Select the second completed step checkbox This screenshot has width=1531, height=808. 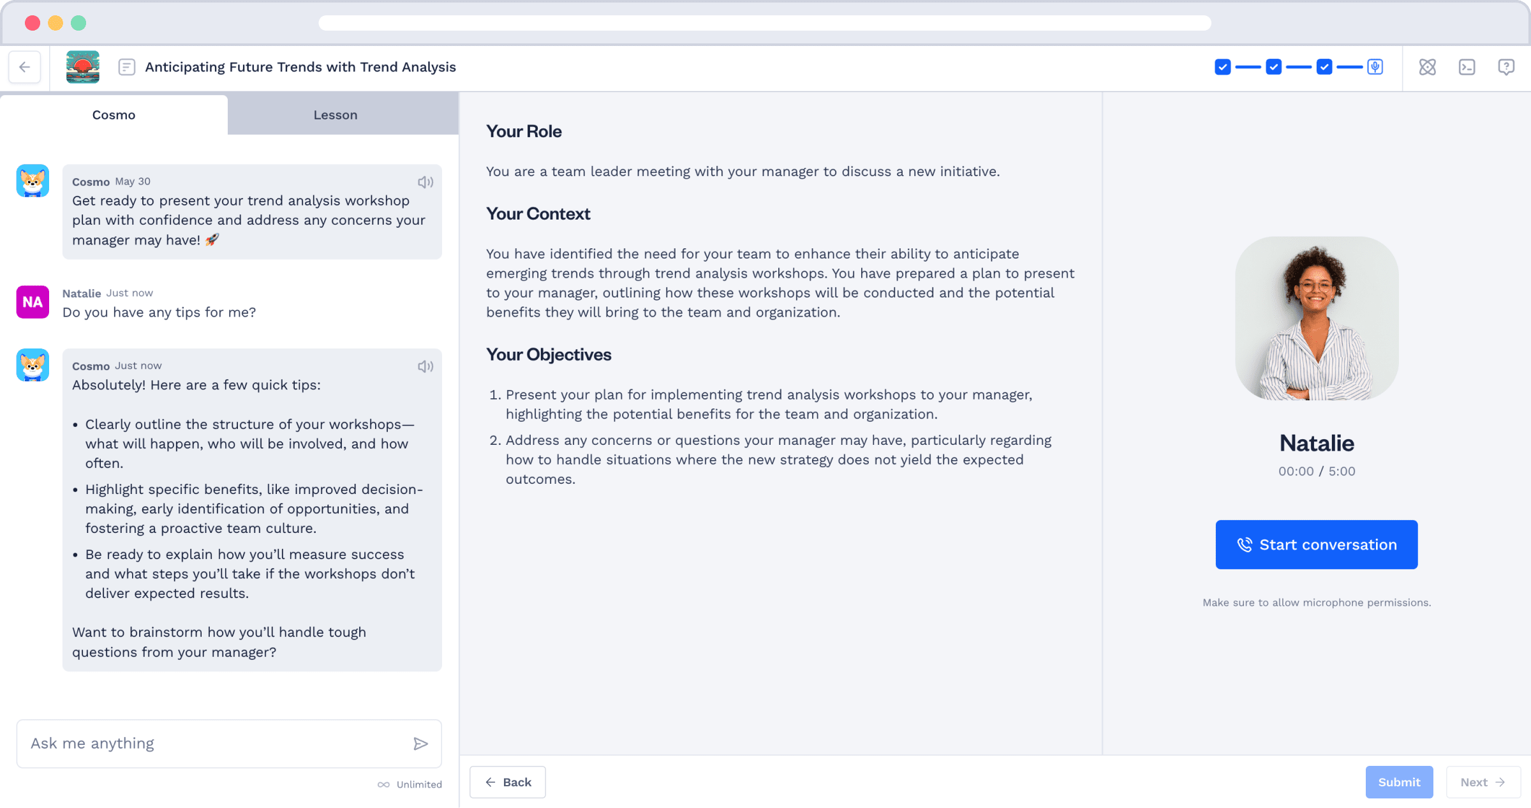tap(1274, 67)
